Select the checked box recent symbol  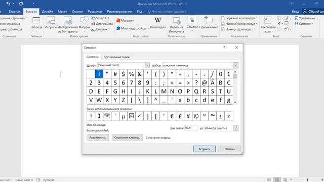131,116
